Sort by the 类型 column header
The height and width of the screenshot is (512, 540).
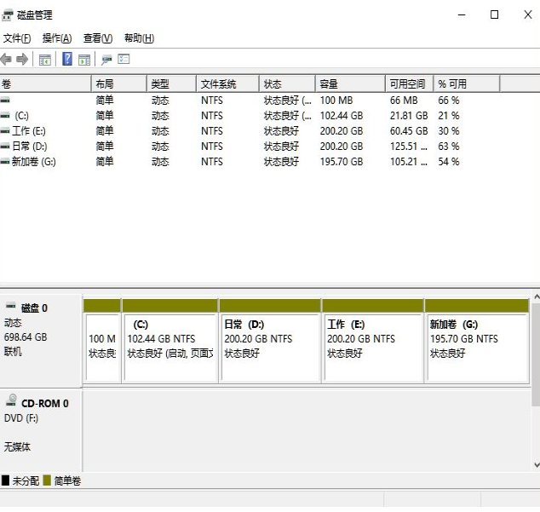(172, 83)
